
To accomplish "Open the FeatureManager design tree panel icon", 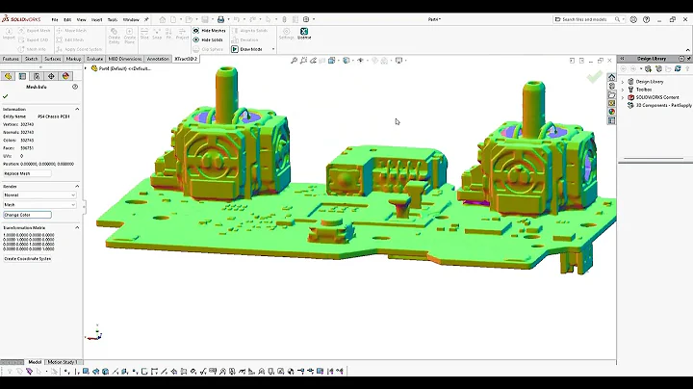I will (x=8, y=76).
